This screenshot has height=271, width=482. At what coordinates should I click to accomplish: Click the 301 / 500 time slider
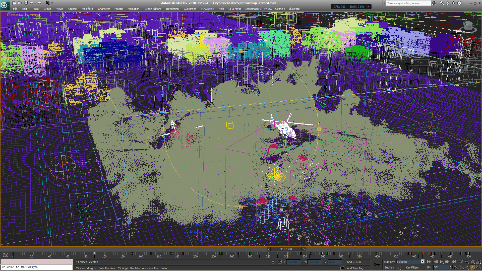(x=286, y=249)
